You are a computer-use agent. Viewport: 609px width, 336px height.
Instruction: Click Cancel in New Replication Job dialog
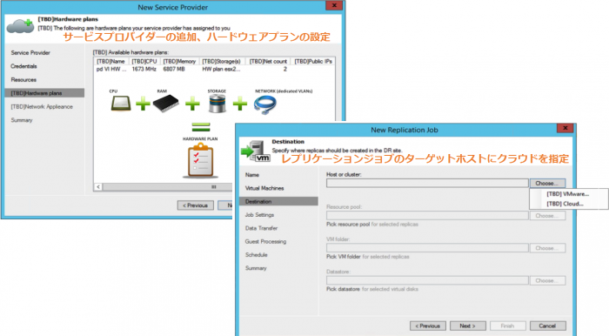[547, 326]
